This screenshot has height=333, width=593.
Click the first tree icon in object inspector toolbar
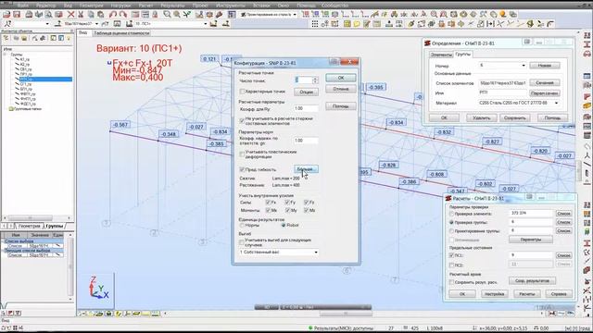[6, 38]
